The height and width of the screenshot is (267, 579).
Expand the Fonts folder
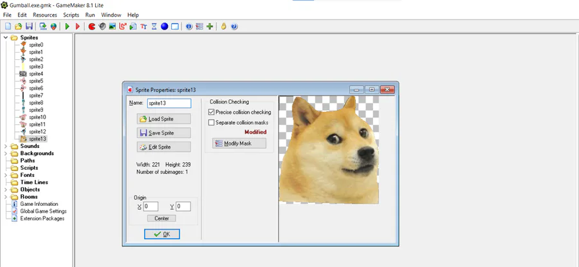click(6, 175)
